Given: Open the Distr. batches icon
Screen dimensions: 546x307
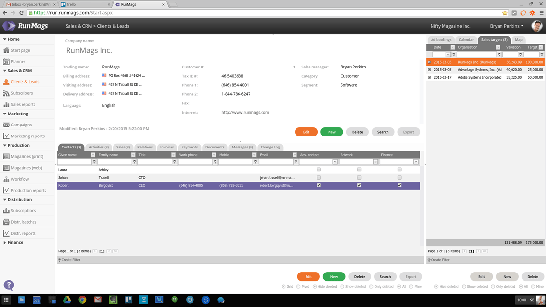Looking at the screenshot, I should [x=6, y=222].
